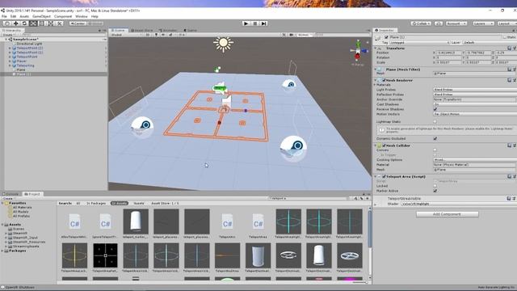The height and width of the screenshot is (291, 517).
Task: Toggle scene lighting icon in Scene toolbar
Action: 156,35
